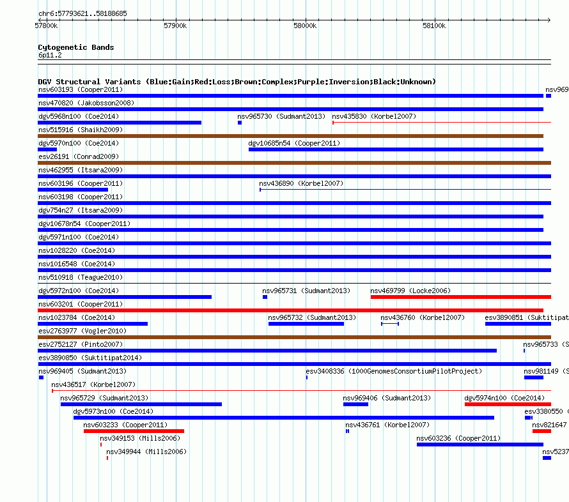The width and height of the screenshot is (569, 502).
Task: Click the nsv436517 (Korbel2007) label
Action: (x=93, y=384)
